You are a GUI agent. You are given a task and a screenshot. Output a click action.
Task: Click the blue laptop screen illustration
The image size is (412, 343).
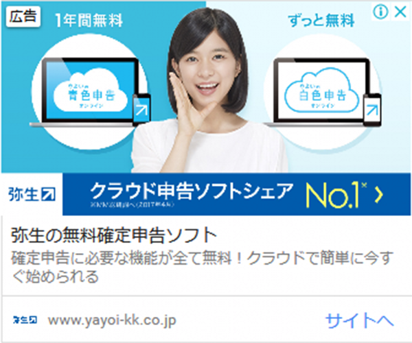pos(90,90)
